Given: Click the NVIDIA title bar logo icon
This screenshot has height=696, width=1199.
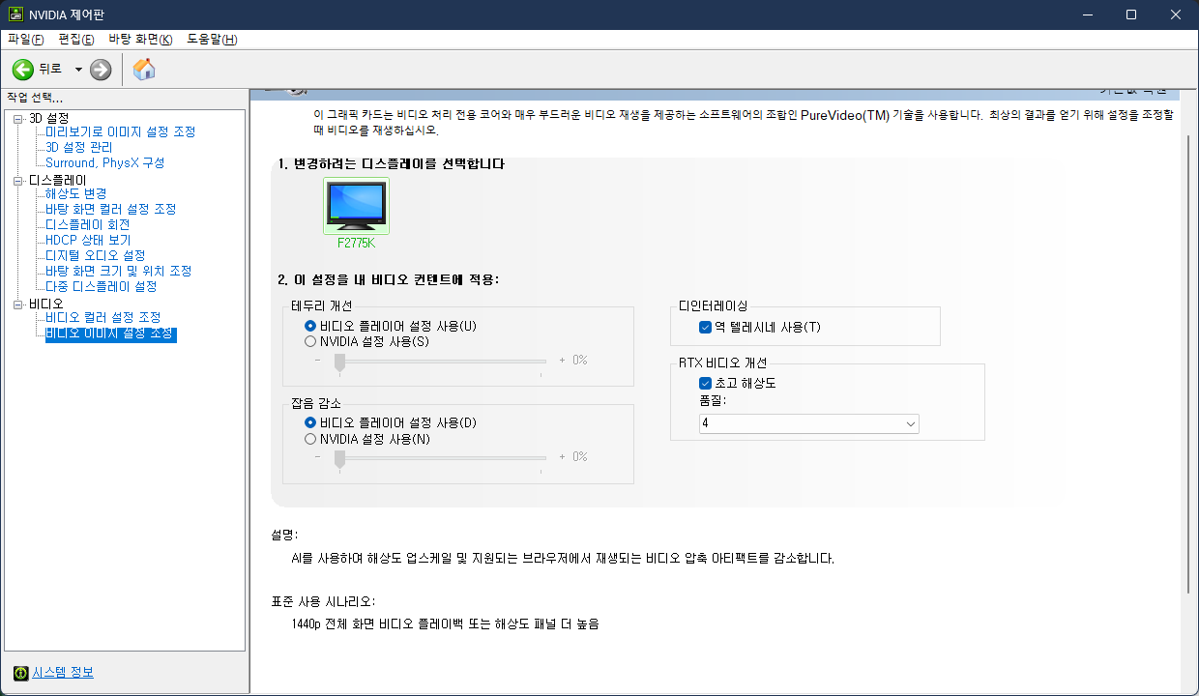Looking at the screenshot, I should click(x=16, y=14).
